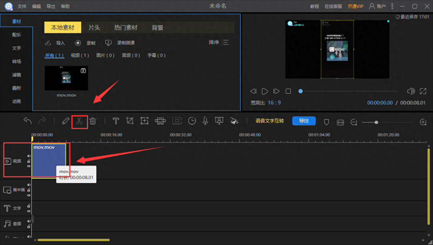Screen dimensions: 433x245
Task: Play the preview video
Action: tap(265, 91)
